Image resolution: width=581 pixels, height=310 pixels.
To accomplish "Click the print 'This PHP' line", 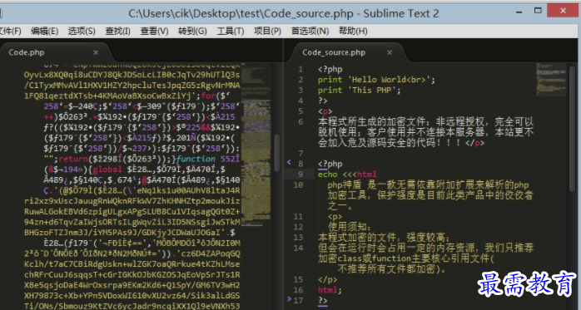I will (x=360, y=91).
